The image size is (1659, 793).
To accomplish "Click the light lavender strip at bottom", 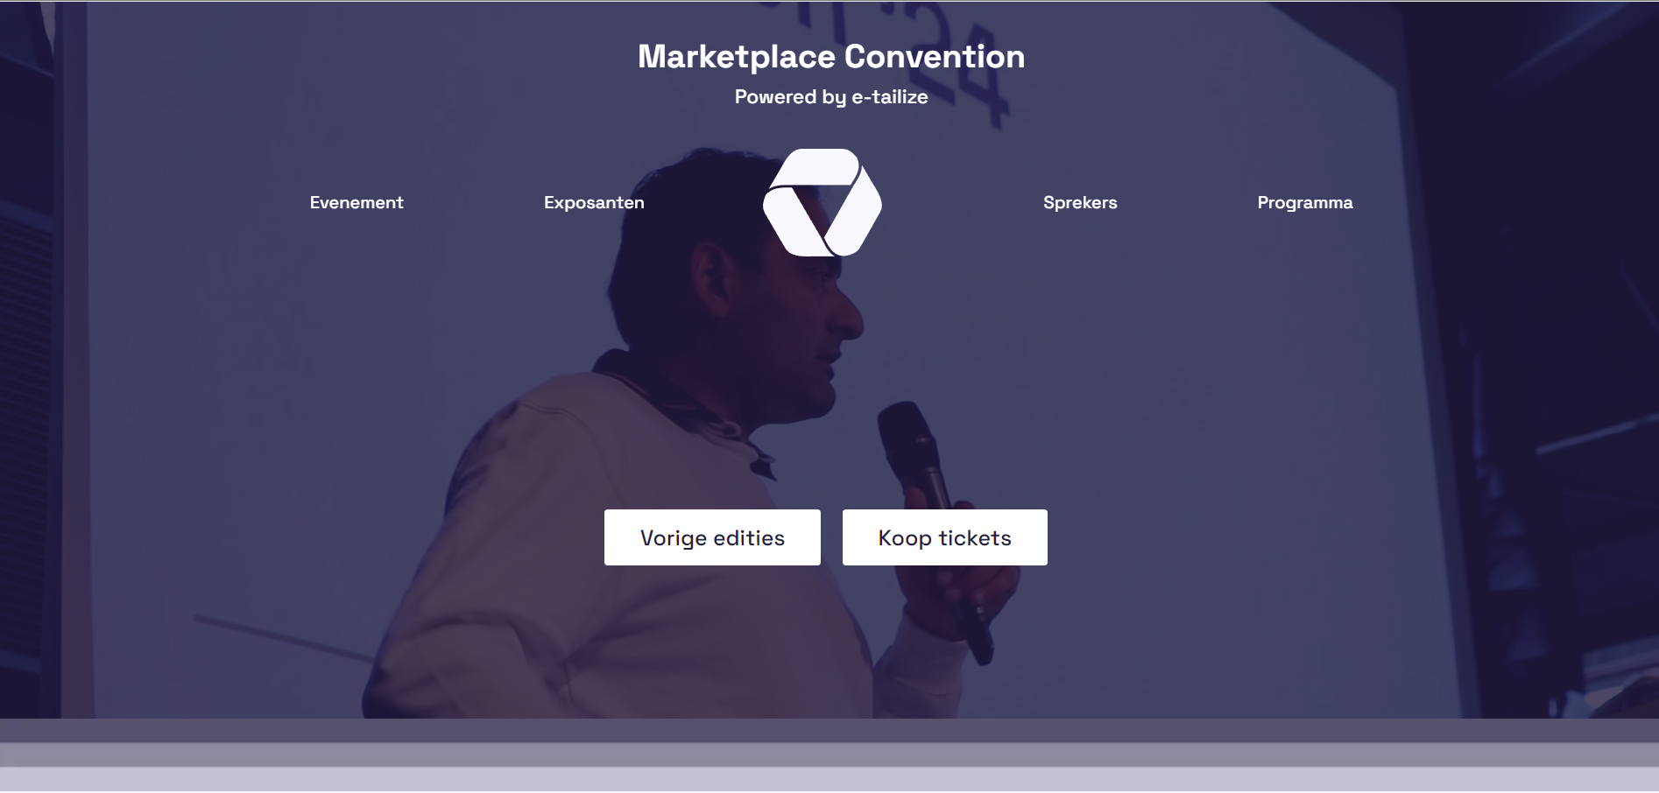I will pos(829,779).
